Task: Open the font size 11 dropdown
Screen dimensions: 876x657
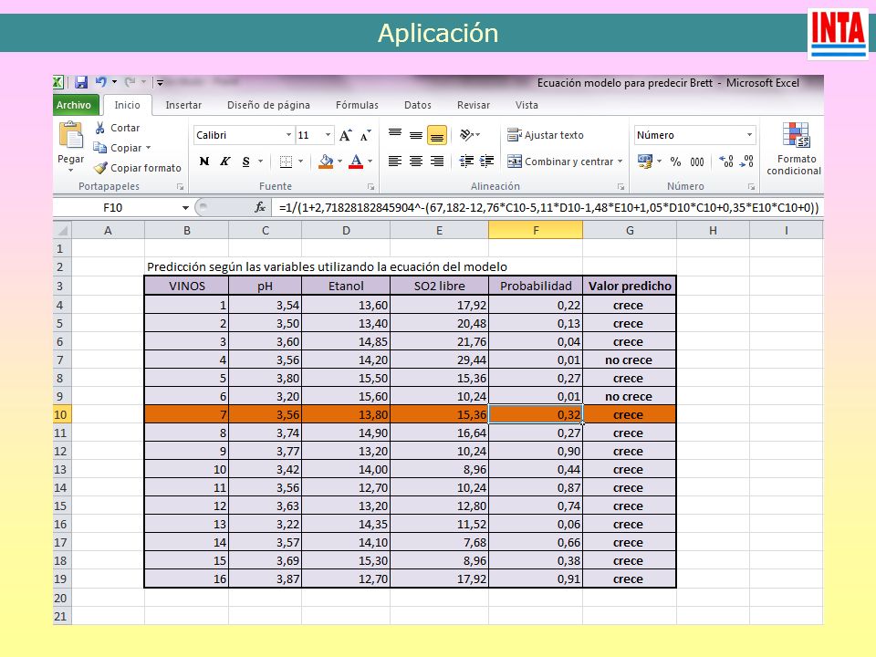Action: pos(328,135)
